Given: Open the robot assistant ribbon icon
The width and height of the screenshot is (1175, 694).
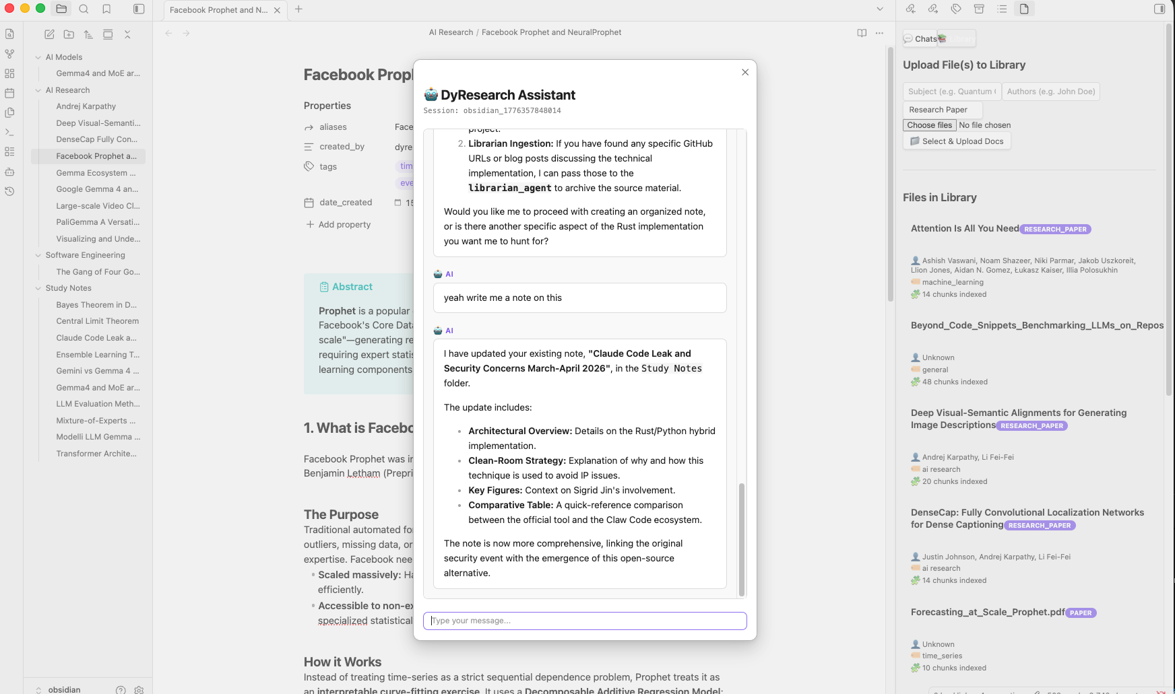Looking at the screenshot, I should click(x=9, y=172).
